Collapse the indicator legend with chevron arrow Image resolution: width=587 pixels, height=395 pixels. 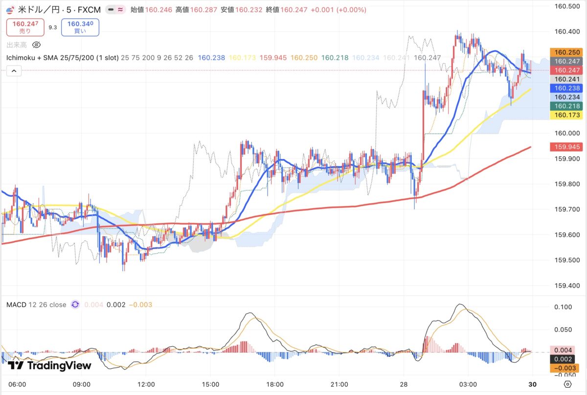(14, 71)
